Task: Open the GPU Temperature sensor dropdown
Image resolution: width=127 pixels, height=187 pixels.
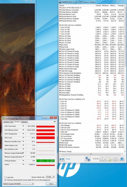Action: point(23,134)
